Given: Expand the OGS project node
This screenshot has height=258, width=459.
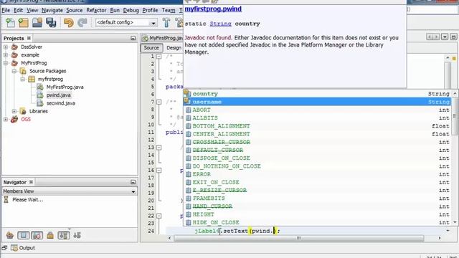Looking at the screenshot, I should [x=6, y=119].
